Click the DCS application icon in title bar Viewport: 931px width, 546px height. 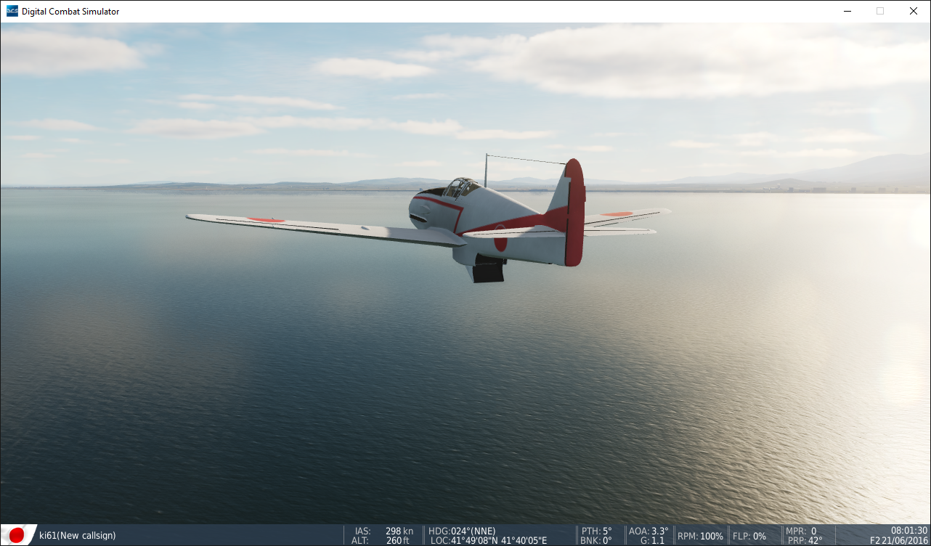pyautogui.click(x=12, y=11)
